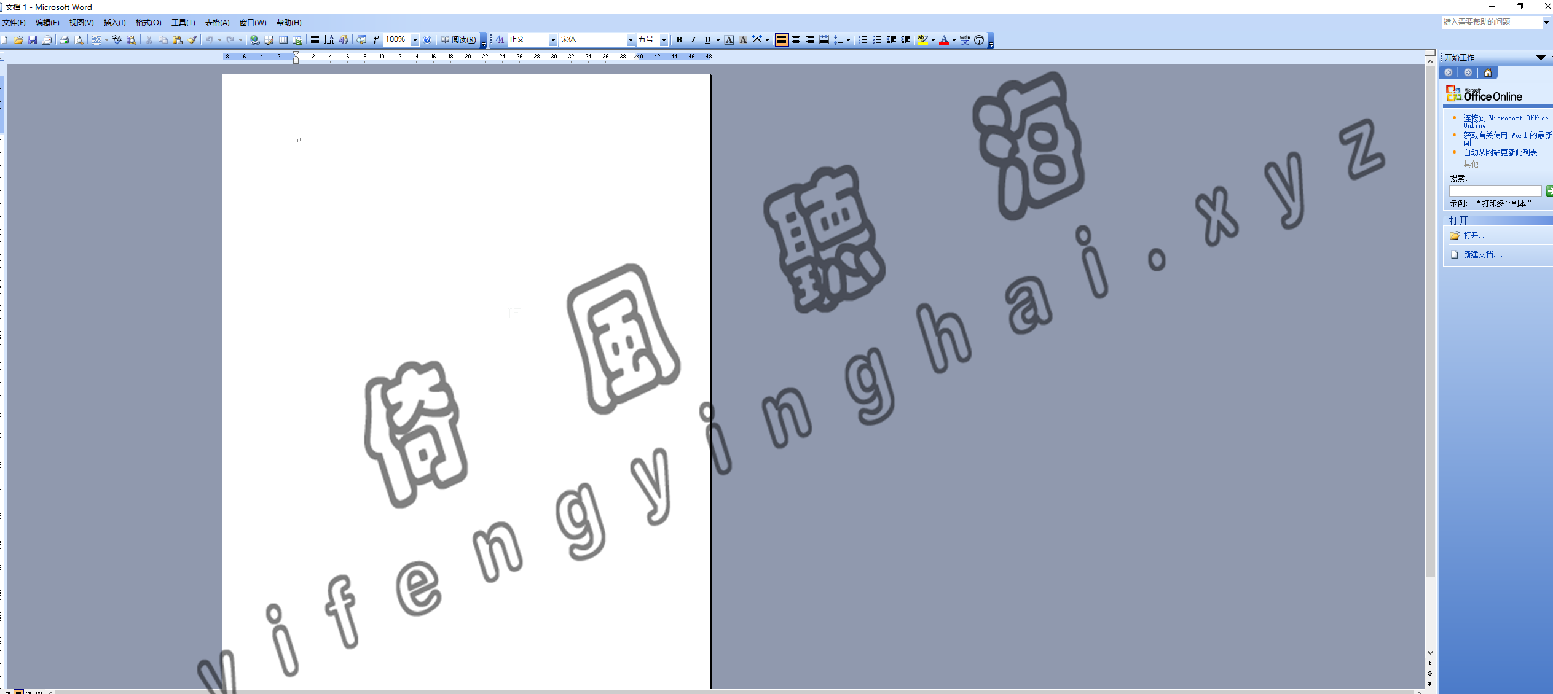Open the 格式(O) menu

148,23
